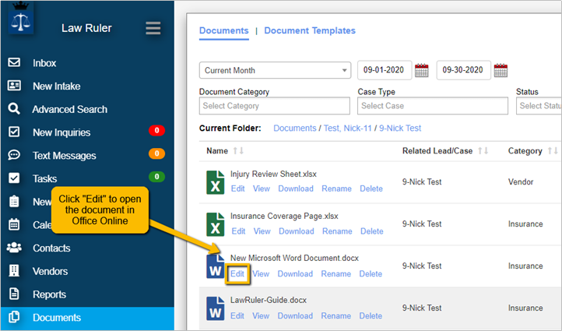The height and width of the screenshot is (331, 562).
Task: Click Edit for Injury Review Sheet.xlsx
Action: (x=238, y=188)
